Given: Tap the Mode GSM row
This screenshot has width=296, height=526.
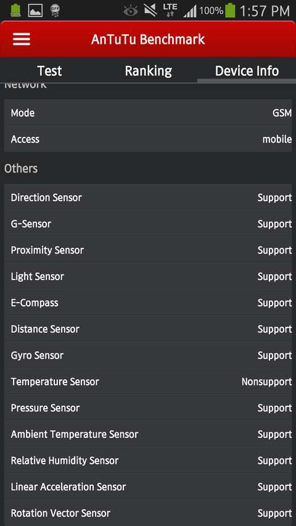Looking at the screenshot, I should [148, 113].
